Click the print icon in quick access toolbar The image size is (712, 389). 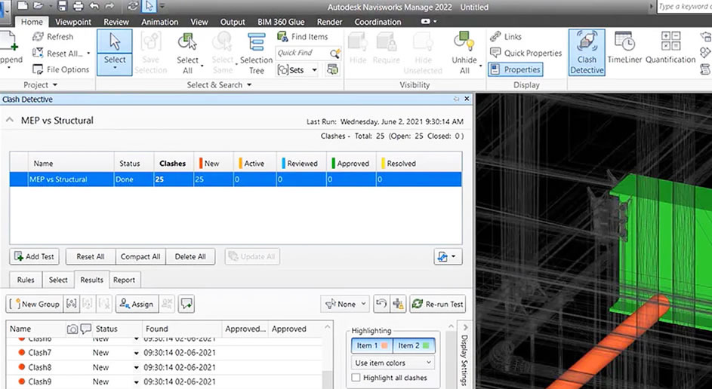click(x=78, y=6)
